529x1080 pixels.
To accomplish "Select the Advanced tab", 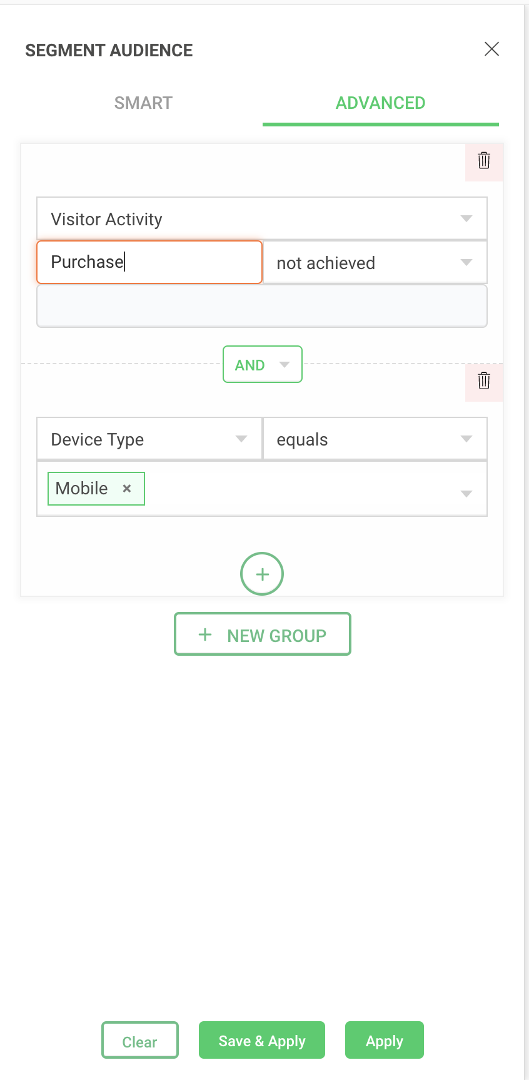I will (x=380, y=103).
